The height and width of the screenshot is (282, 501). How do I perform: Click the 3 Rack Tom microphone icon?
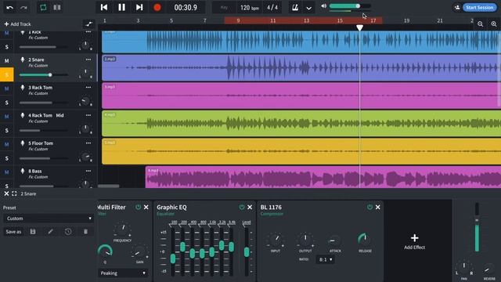coord(23,88)
